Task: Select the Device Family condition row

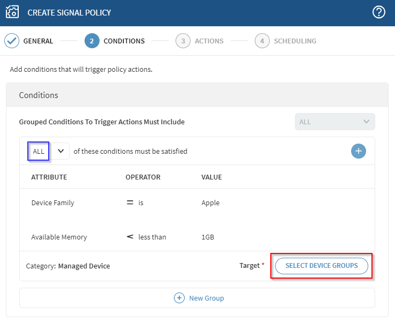Action: point(52,203)
